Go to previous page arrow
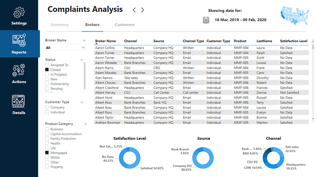Viewport: 318px width, 177px height. pos(134,10)
